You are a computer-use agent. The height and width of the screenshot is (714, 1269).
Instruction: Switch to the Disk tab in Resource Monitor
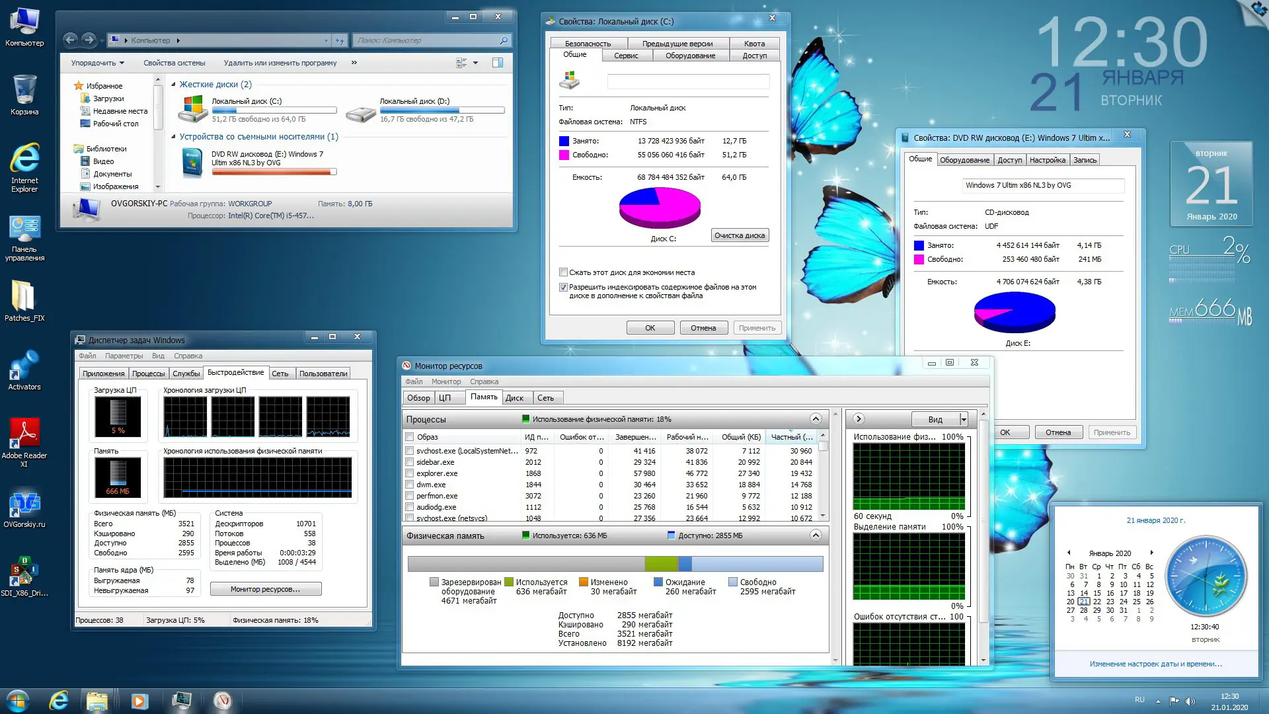(514, 398)
